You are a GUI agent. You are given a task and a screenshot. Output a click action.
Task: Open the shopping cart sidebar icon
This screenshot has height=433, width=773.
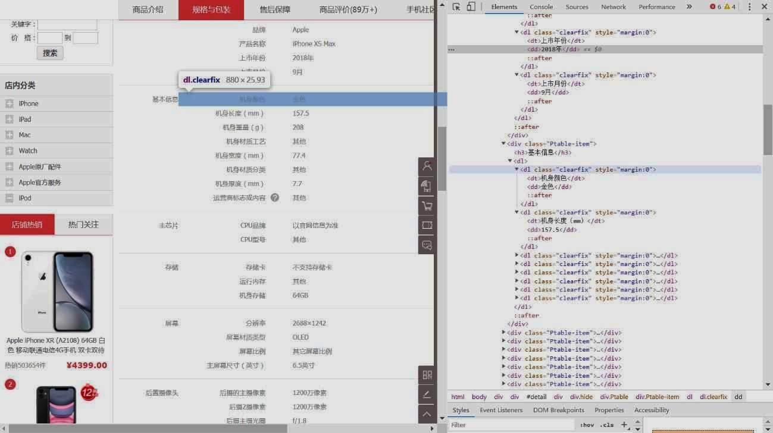coord(427,206)
